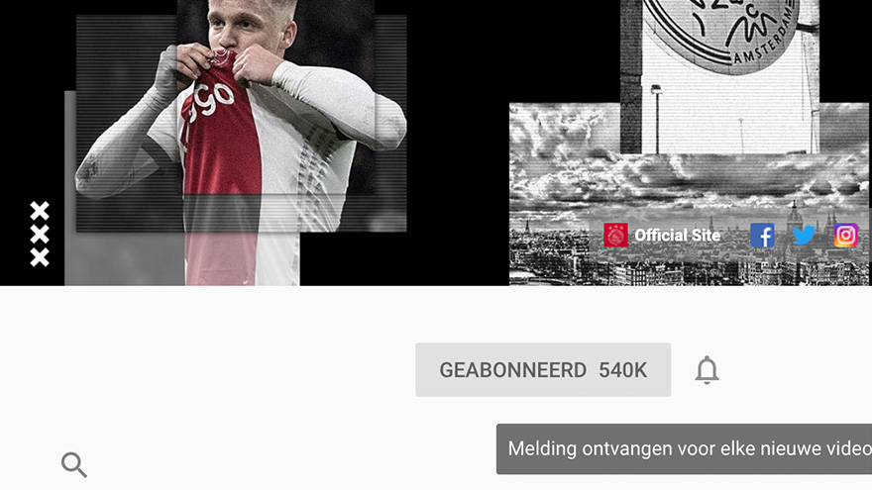Click the GEABONNEERD subscribe button
The height and width of the screenshot is (490, 872).
(x=543, y=369)
